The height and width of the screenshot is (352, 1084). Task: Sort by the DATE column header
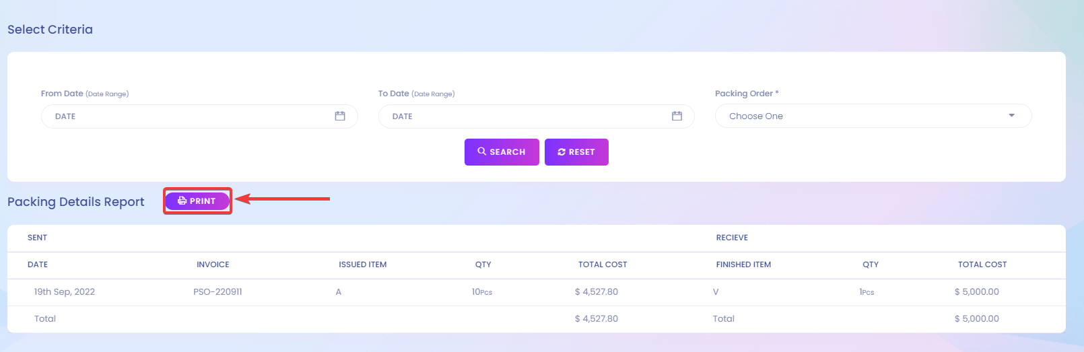coord(38,265)
